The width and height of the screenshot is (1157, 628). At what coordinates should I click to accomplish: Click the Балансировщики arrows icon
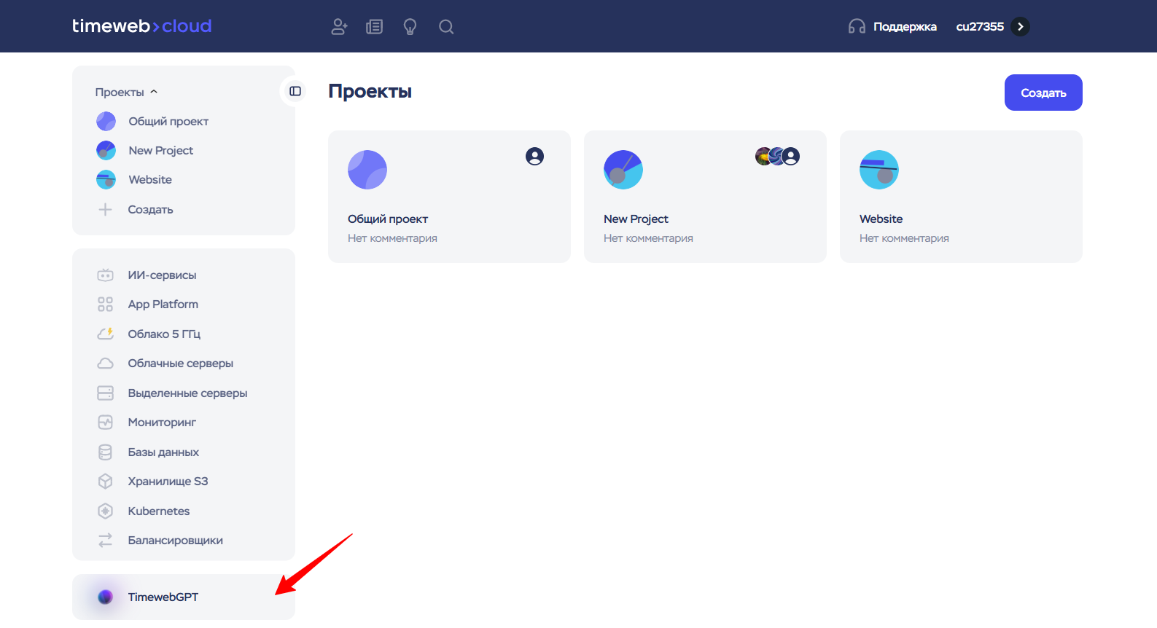(106, 540)
